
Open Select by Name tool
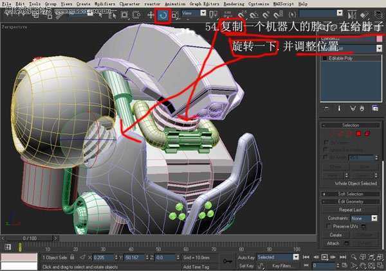click(112, 15)
